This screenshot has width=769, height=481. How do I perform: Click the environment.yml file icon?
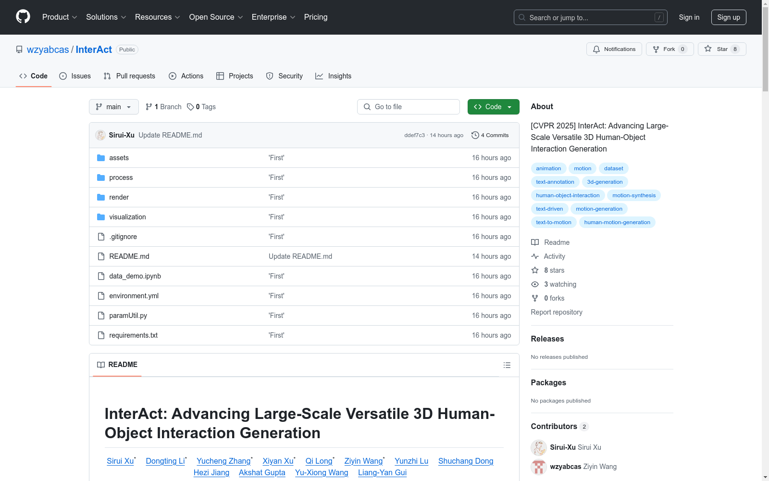(x=101, y=296)
